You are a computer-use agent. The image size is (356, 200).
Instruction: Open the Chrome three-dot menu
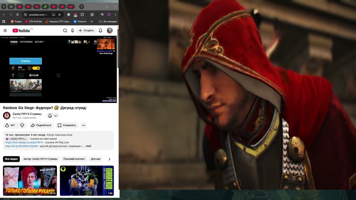pos(115,15)
